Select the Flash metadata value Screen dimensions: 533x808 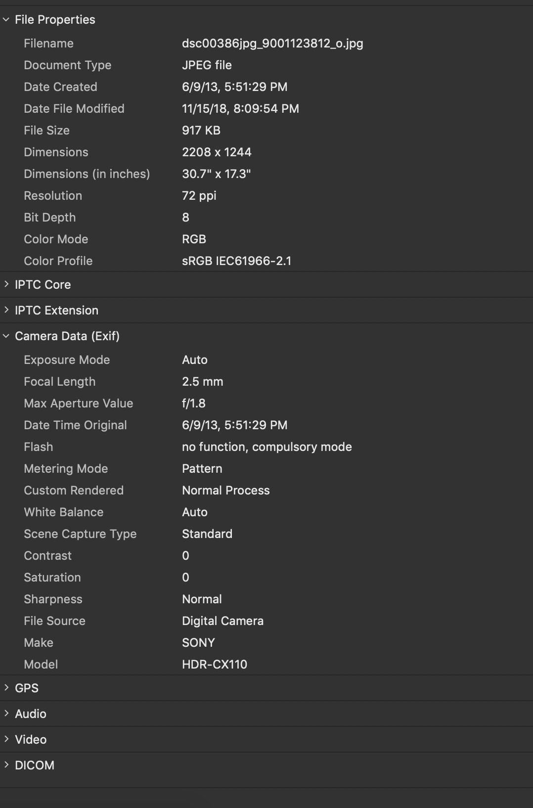click(266, 447)
